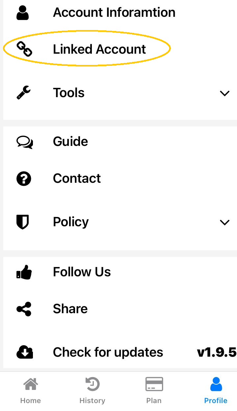The image size is (237, 411).
Task: Click the Guide chat bubbles icon
Action: [24, 142]
